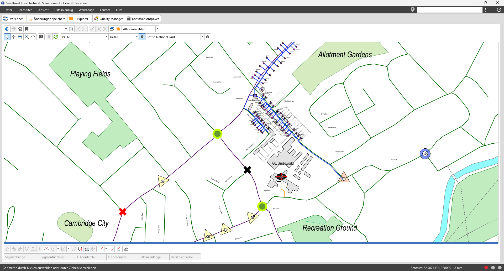This screenshot has width=504, height=271.
Task: Click the info speech bubble icon
Action: coord(41,37)
